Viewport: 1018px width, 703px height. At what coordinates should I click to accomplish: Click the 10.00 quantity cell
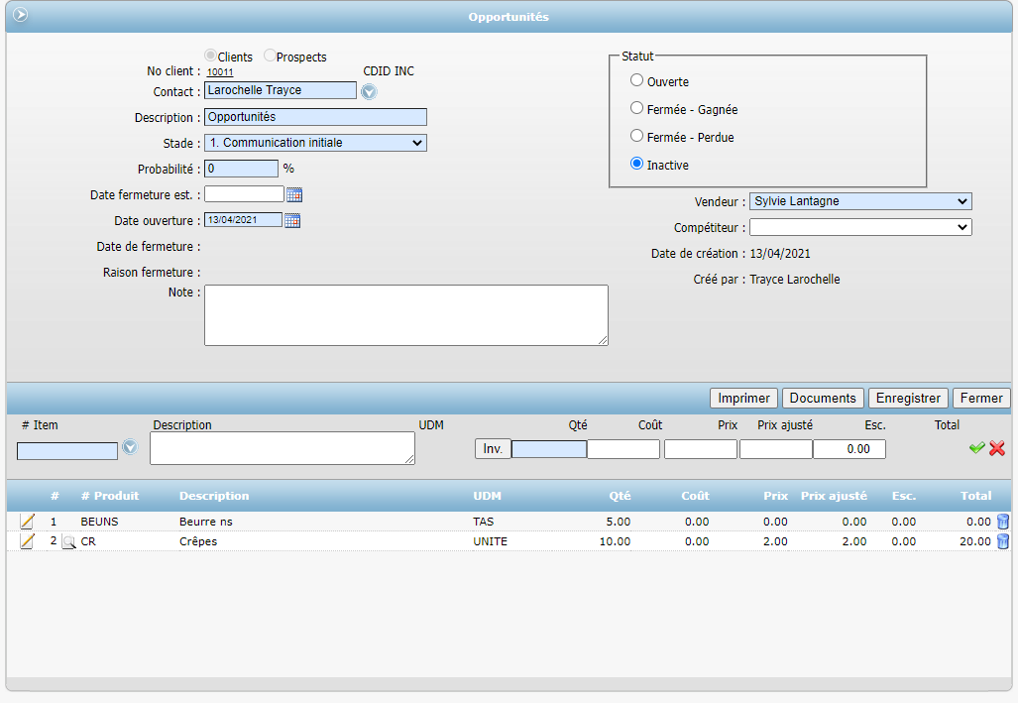pos(615,541)
